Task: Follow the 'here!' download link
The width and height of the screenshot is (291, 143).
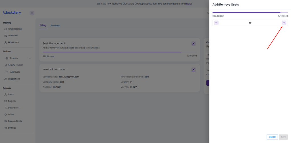Action: tap(189, 4)
